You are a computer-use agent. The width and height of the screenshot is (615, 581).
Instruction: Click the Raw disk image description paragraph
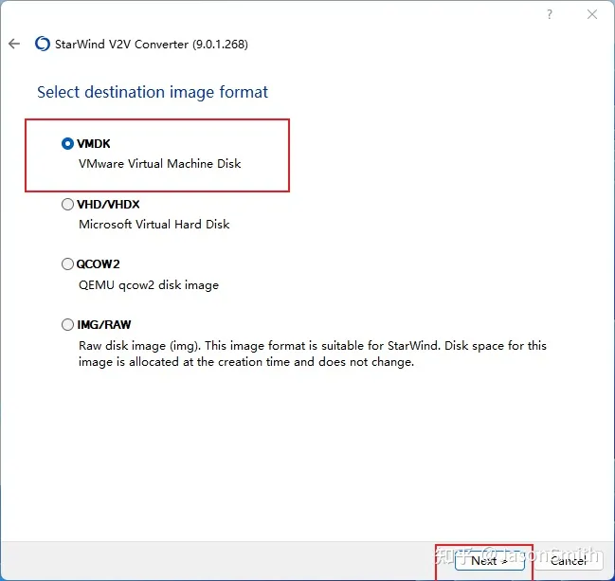312,354
